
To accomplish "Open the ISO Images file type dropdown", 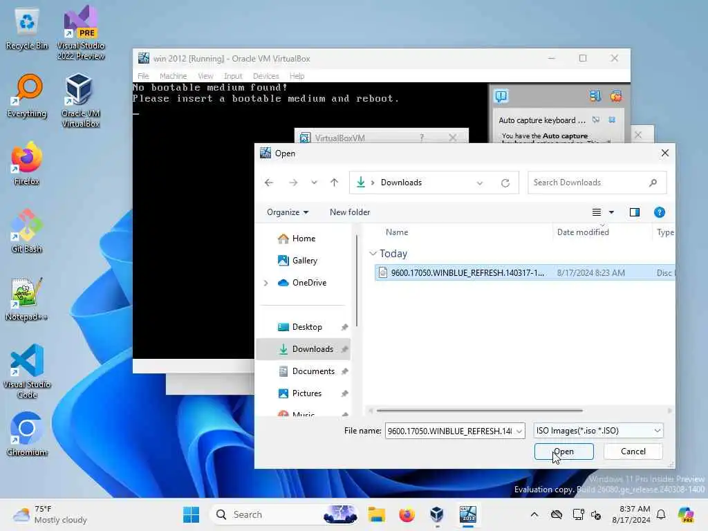I will pos(598,431).
